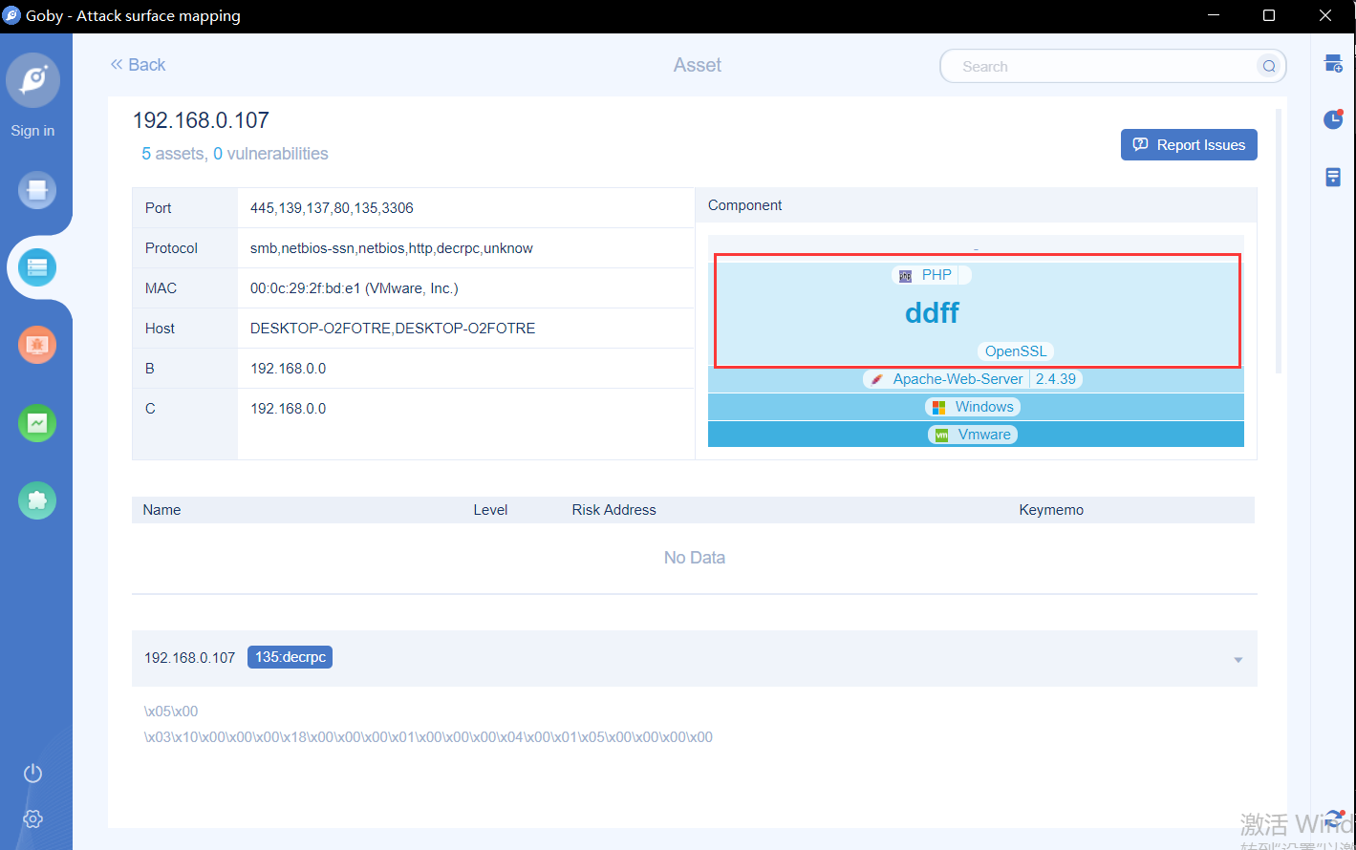The height and width of the screenshot is (850, 1356).
Task: Select the Windows component tag
Action: click(973, 407)
